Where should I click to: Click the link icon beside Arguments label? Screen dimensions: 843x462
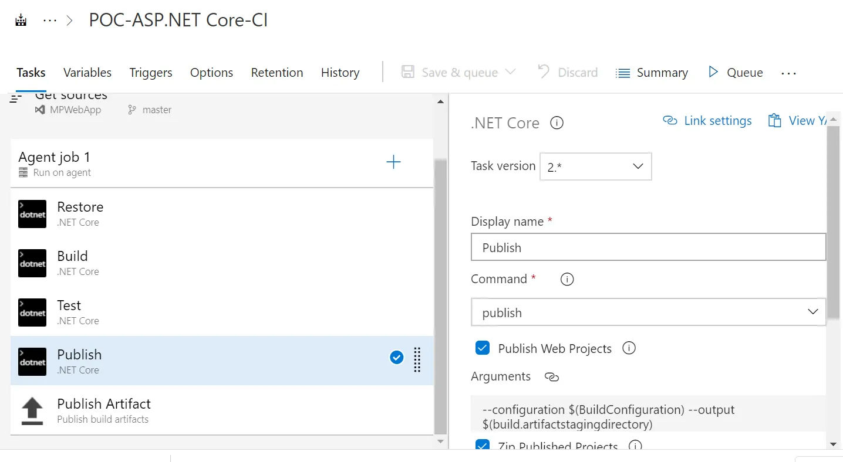pyautogui.click(x=551, y=377)
